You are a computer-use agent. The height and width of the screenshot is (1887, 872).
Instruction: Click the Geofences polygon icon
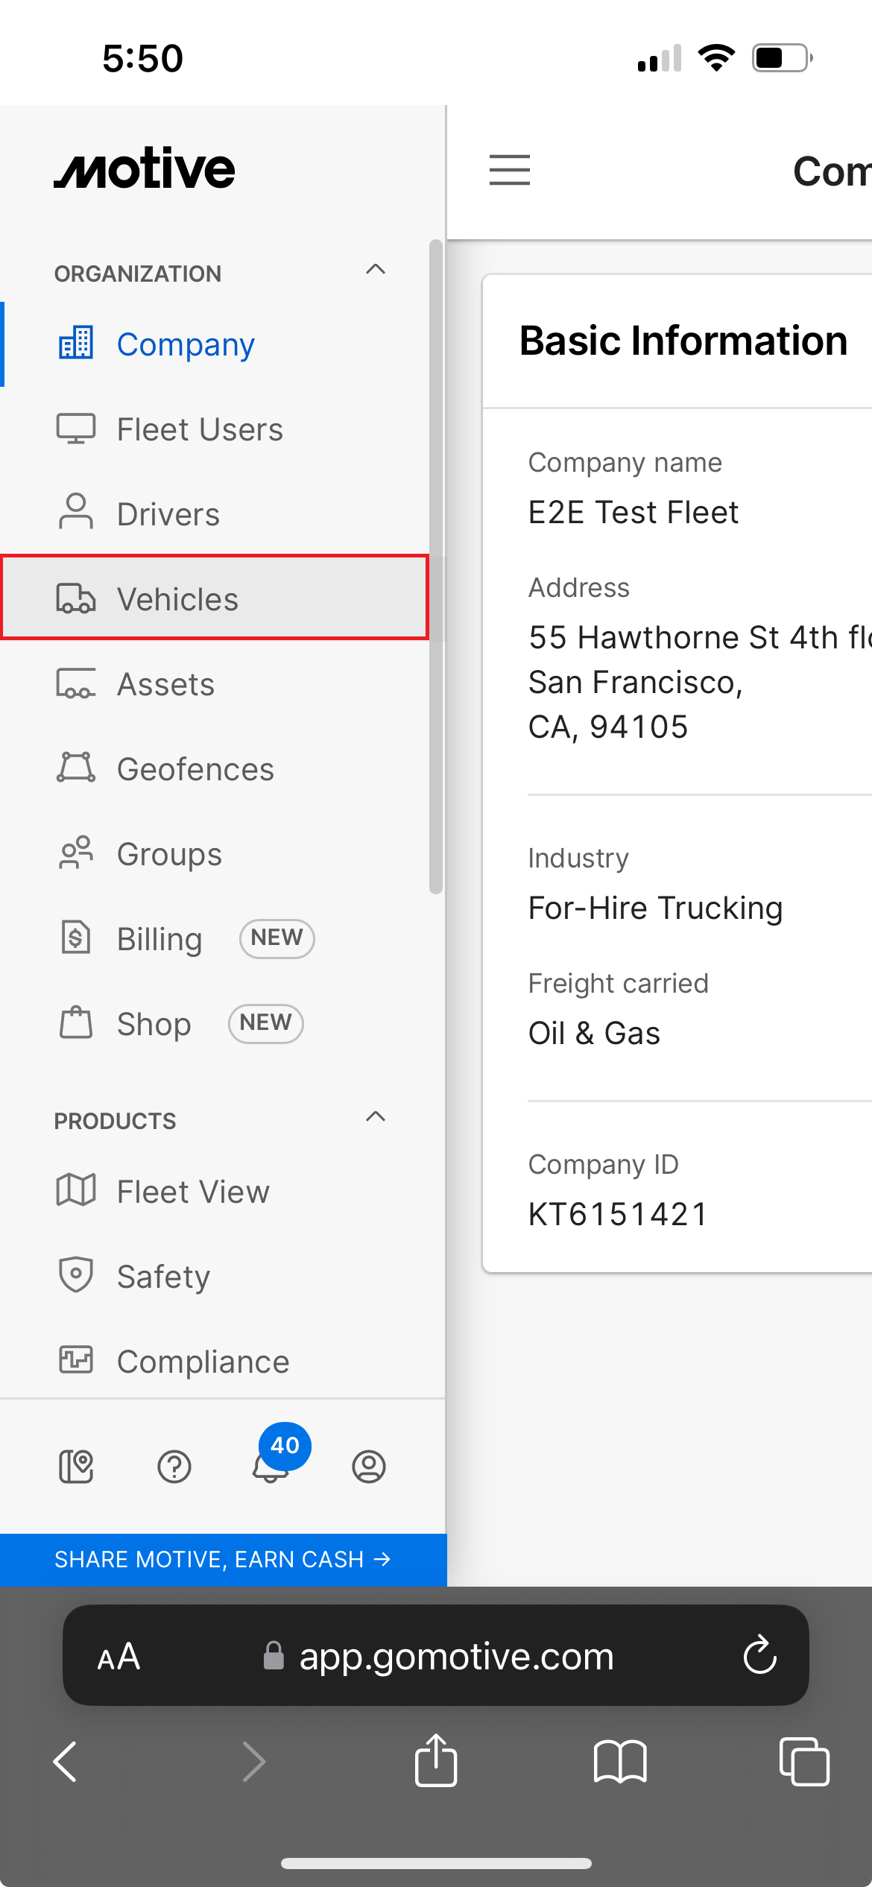pyautogui.click(x=76, y=768)
